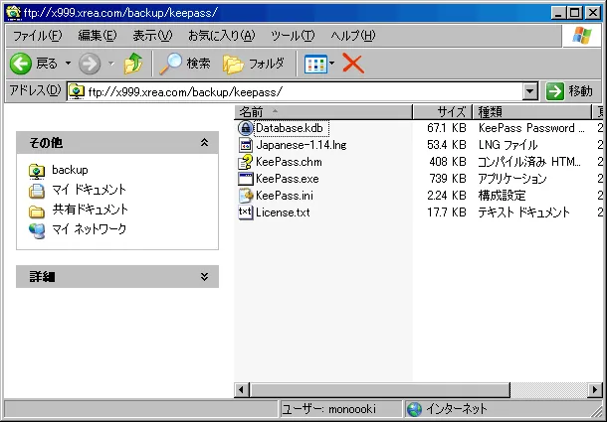Open My Network (マイ ネットワーク) icon
The height and width of the screenshot is (422, 607).
37,230
